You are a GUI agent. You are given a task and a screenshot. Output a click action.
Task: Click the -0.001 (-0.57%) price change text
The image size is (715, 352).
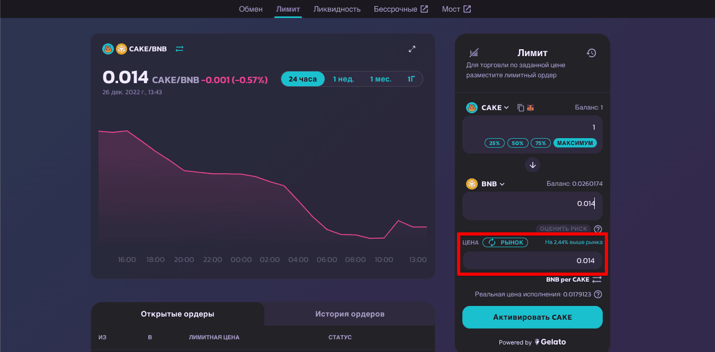tap(235, 79)
